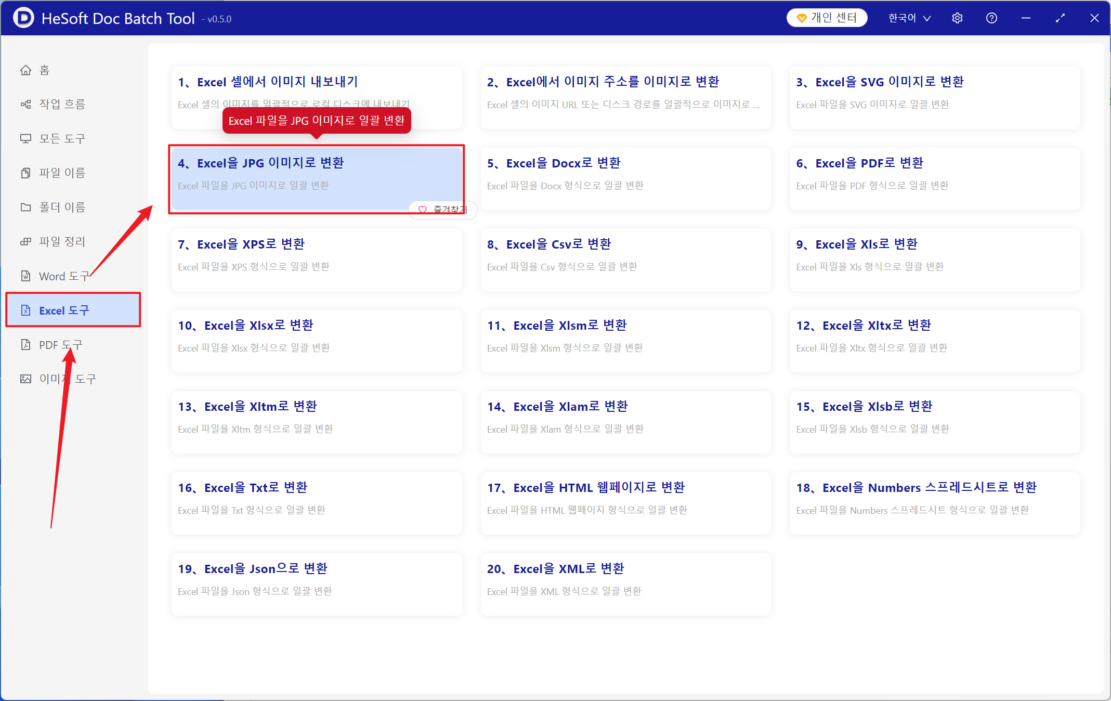
Task: Click the Excel tools document icon
Action: click(25, 310)
